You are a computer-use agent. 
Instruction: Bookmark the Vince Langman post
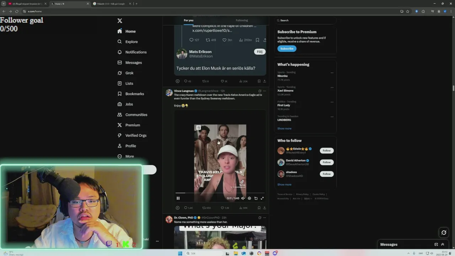[x=259, y=208]
